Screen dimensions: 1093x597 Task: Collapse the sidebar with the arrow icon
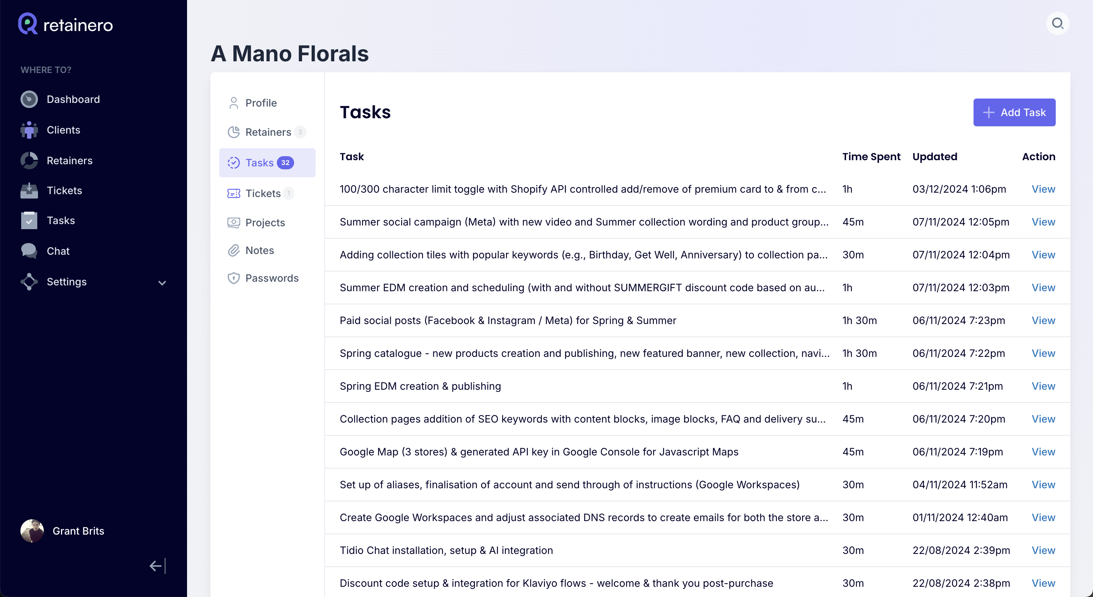[x=157, y=566]
